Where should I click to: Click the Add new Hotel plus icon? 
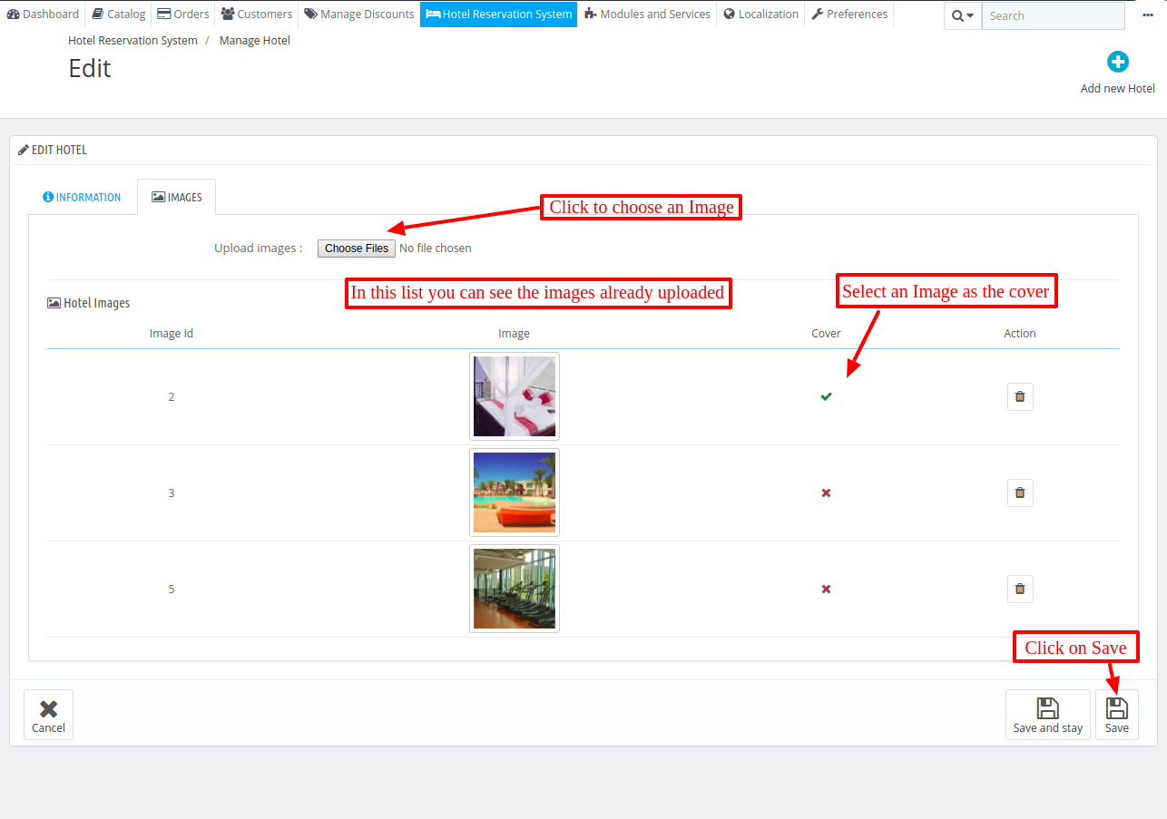(1118, 62)
